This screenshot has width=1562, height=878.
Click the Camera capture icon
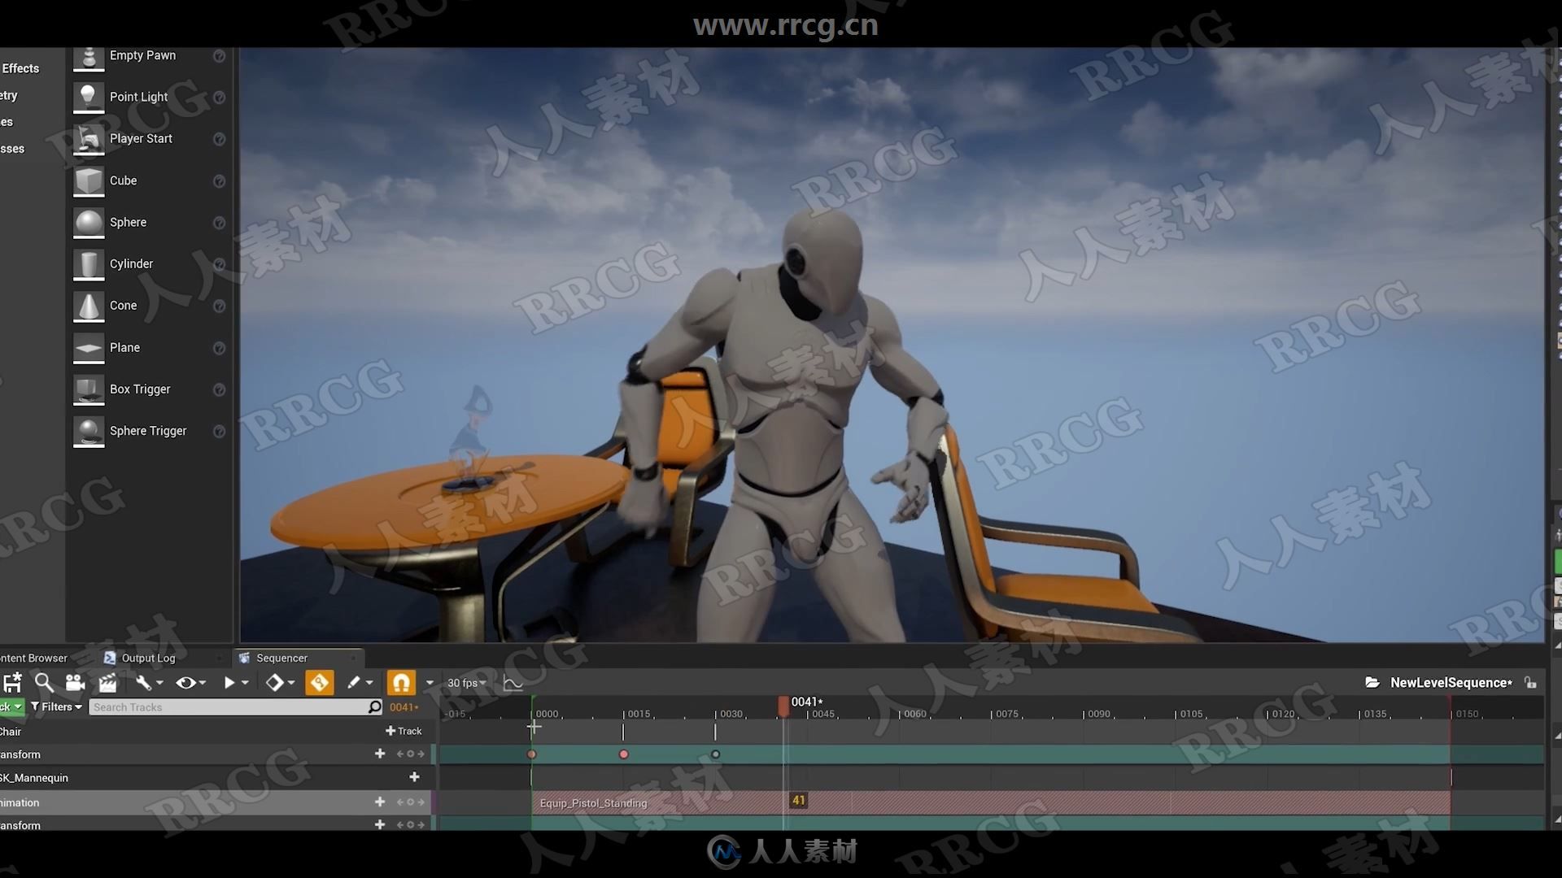tap(74, 683)
